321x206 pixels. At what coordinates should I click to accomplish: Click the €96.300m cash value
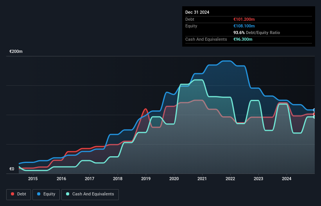(x=243, y=39)
